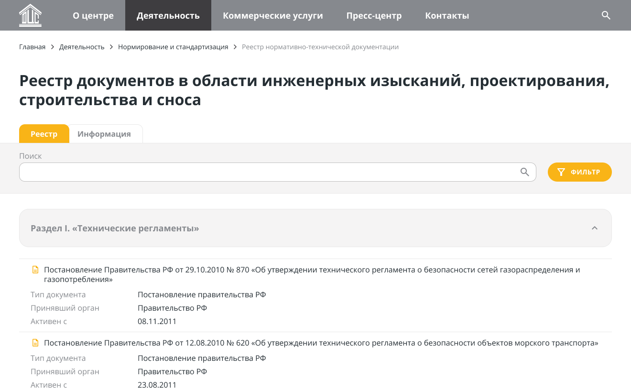Go to the «Деятельность» breadcrumb link

pyautogui.click(x=82, y=47)
